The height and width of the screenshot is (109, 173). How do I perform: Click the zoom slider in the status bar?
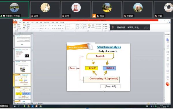click(x=162, y=104)
